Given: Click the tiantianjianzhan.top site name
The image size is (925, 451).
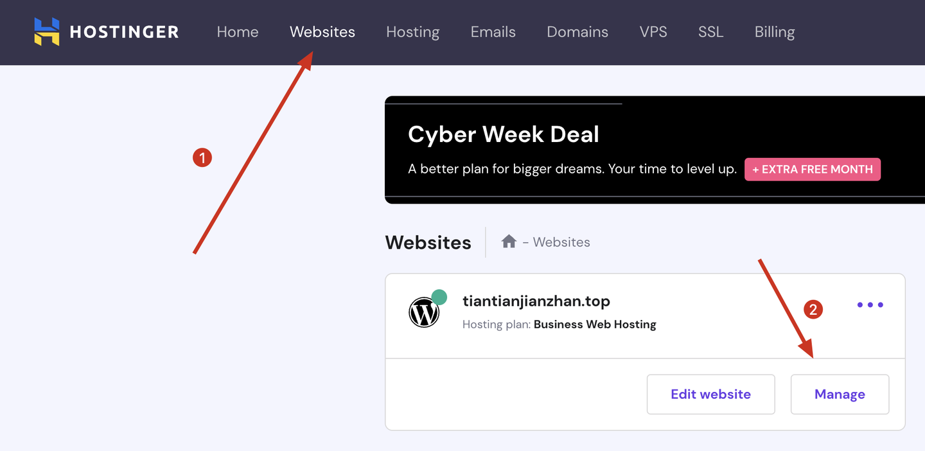Looking at the screenshot, I should click(x=536, y=301).
